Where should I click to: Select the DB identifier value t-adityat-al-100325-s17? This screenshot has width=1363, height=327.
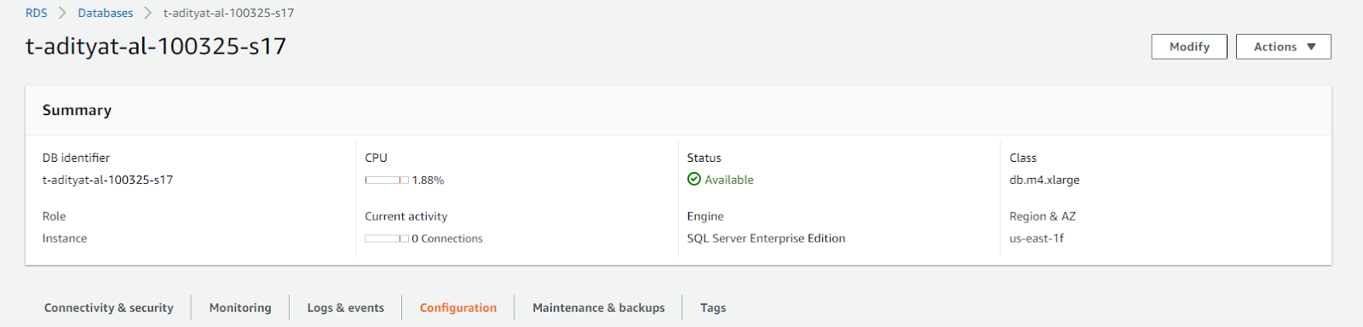coord(107,180)
